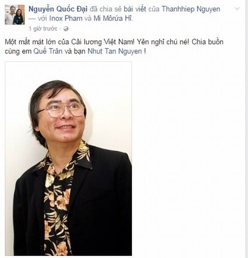Viewport: 248px width, 258px height.
Task: Open tagged friend Mi Môrứa Hì's profile
Action: pyautogui.click(x=113, y=18)
